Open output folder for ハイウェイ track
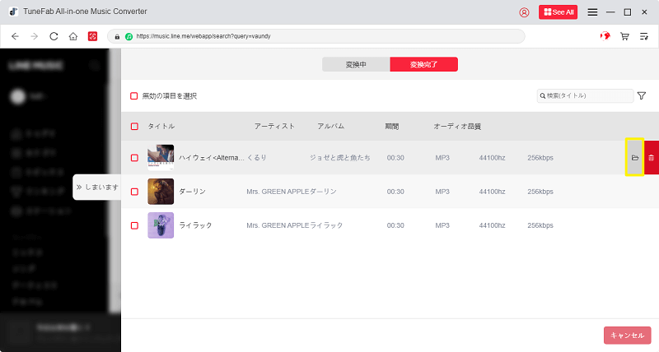This screenshot has width=659, height=352. 634,158
